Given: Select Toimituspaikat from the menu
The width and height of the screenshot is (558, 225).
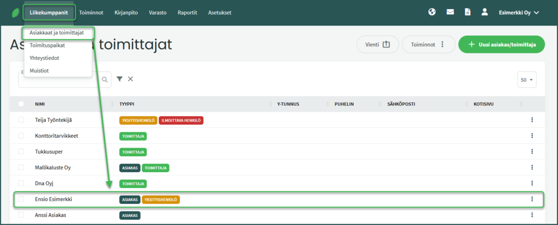Looking at the screenshot, I should pyautogui.click(x=47, y=45).
